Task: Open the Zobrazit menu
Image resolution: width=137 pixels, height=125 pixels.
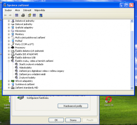Action: coord(27,10)
